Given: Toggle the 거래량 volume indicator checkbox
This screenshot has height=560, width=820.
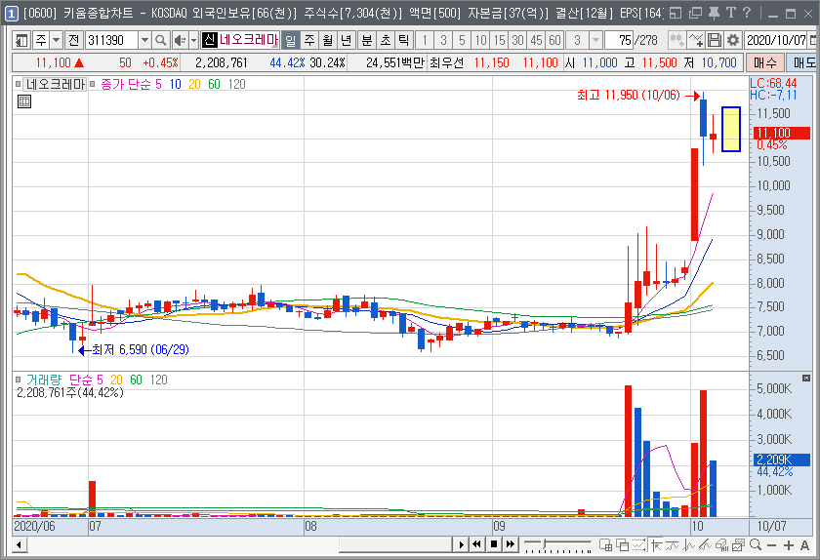Looking at the screenshot, I should 19,380.
